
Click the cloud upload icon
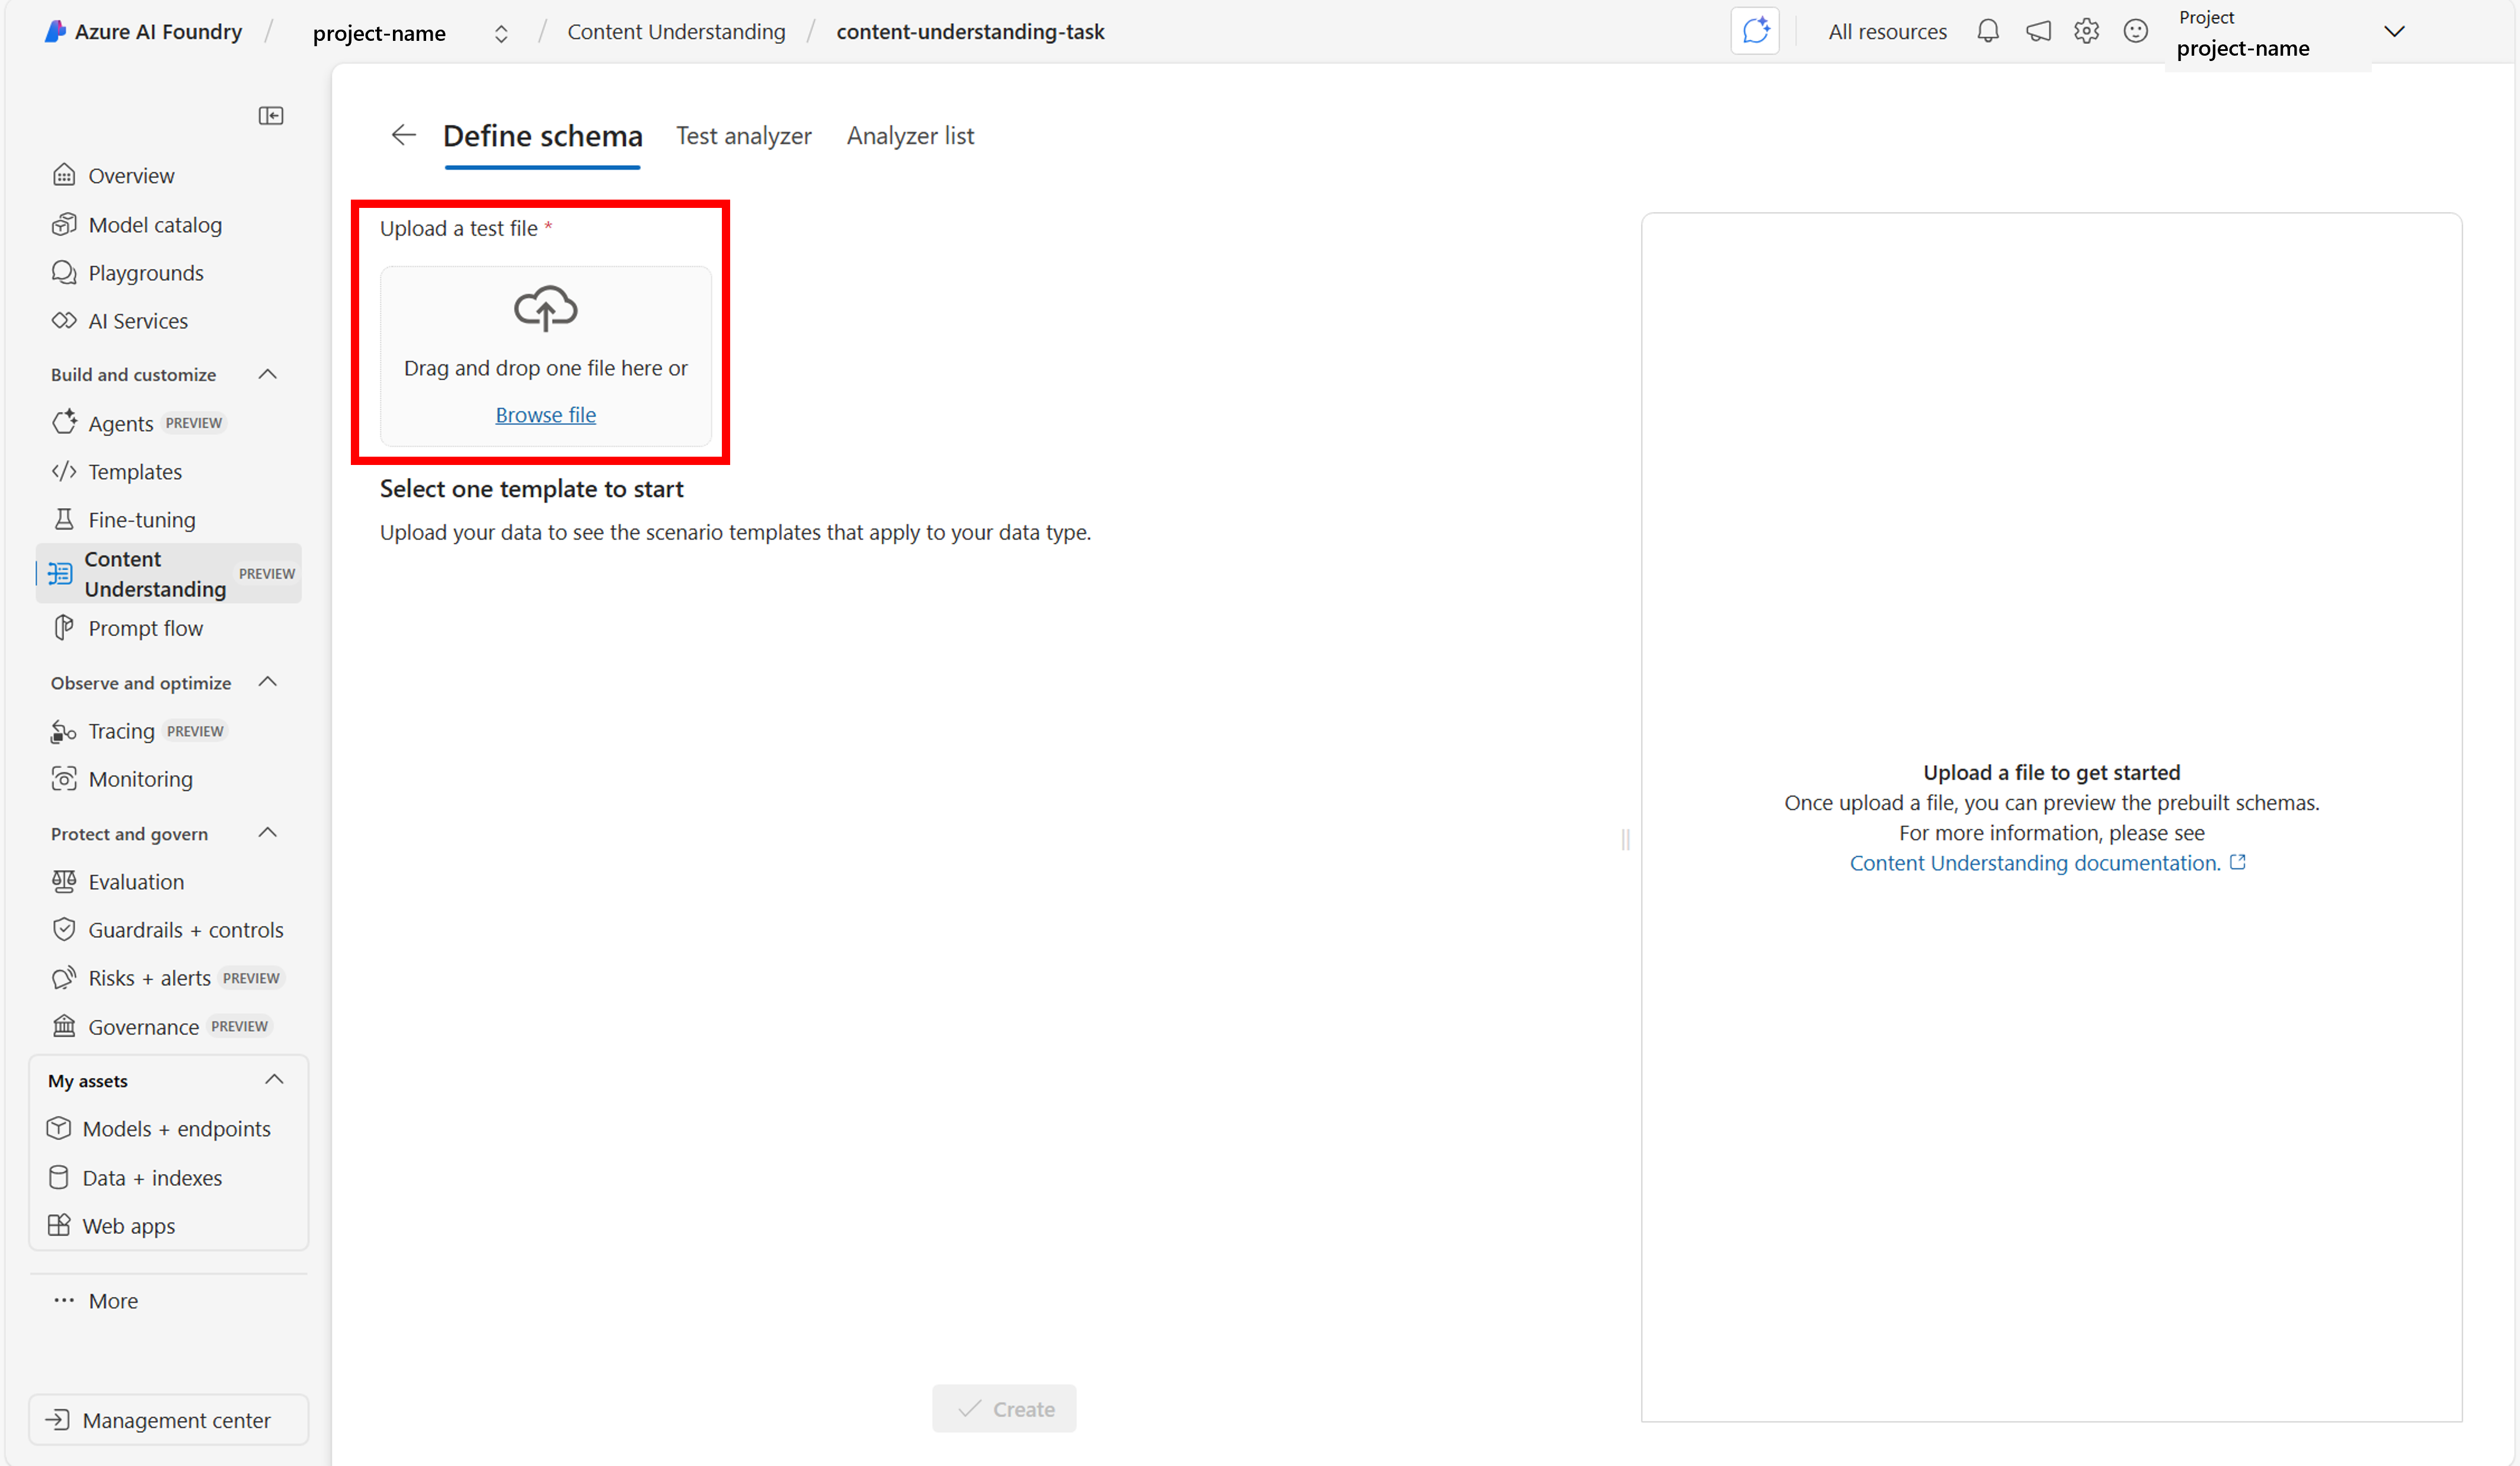545,308
